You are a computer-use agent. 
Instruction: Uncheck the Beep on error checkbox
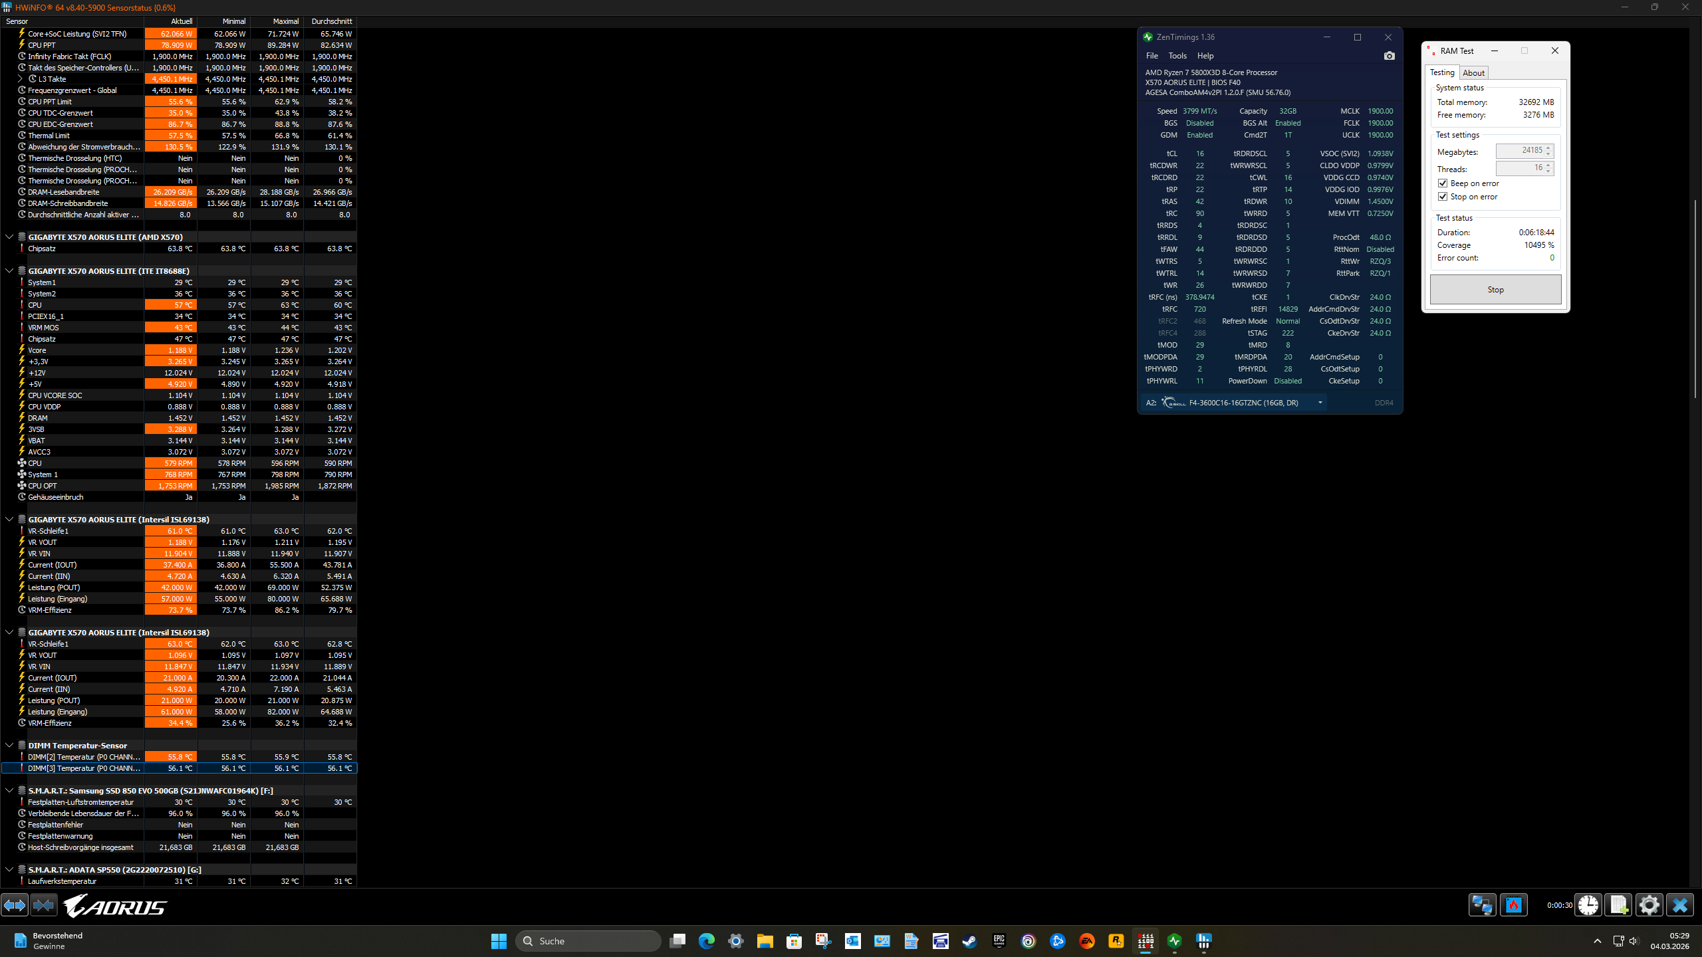1443,183
